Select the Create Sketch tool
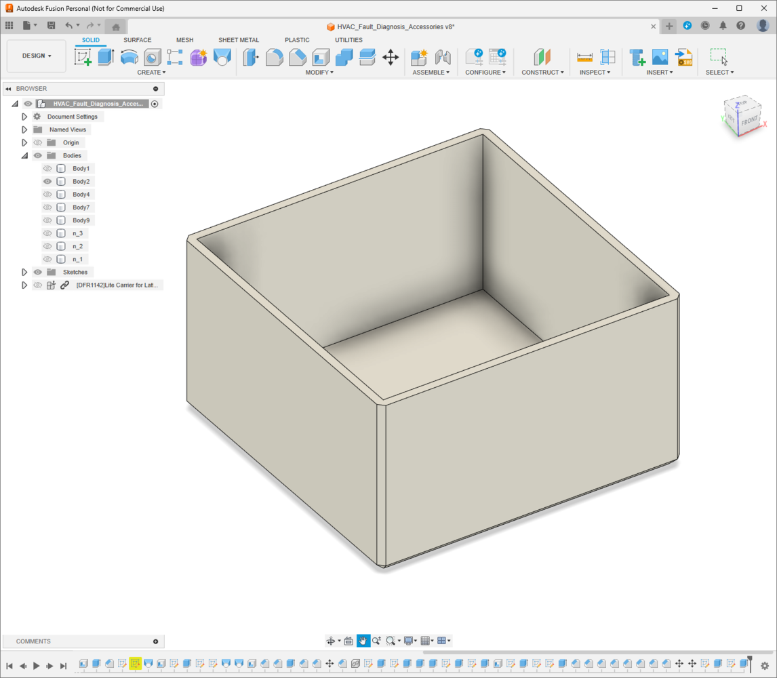This screenshot has width=777, height=678. pos(83,57)
